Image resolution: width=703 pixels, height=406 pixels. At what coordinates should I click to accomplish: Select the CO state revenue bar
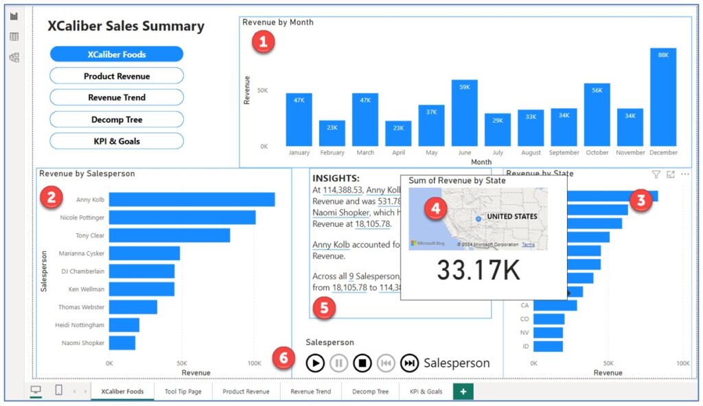click(549, 319)
